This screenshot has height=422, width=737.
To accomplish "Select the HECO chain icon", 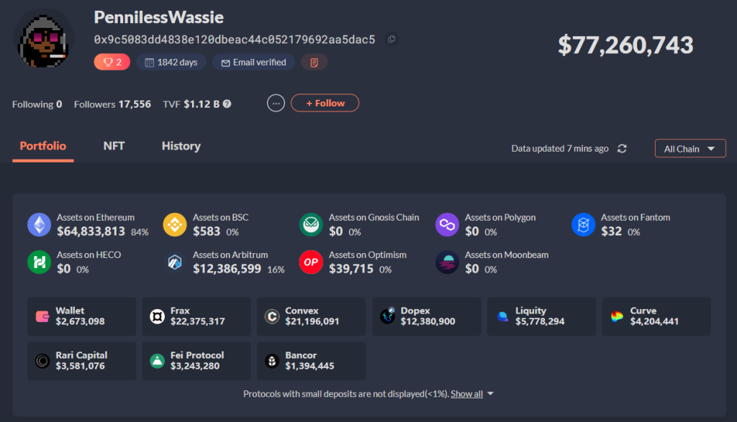I will click(x=40, y=262).
